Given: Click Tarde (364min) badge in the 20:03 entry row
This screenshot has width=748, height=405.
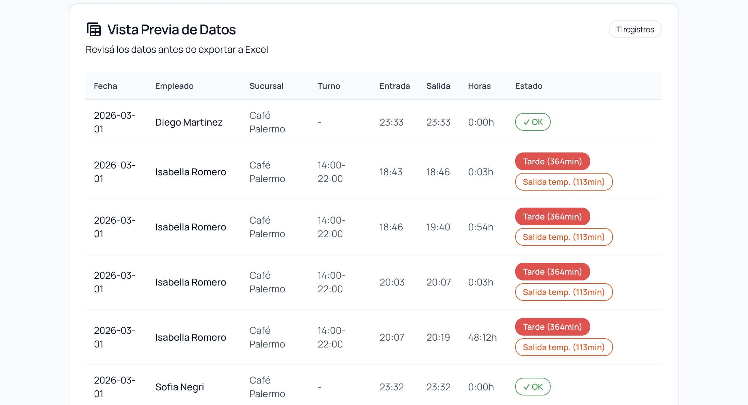Looking at the screenshot, I should tap(552, 272).
